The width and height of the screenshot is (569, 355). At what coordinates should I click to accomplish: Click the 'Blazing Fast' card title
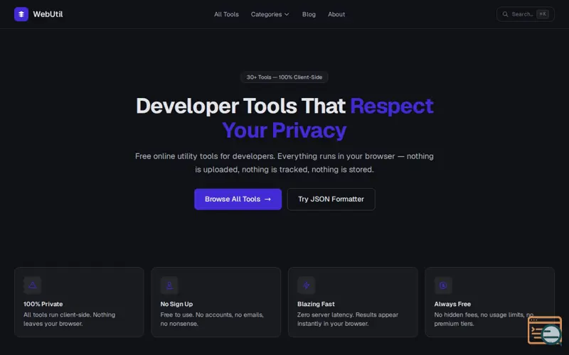point(316,304)
